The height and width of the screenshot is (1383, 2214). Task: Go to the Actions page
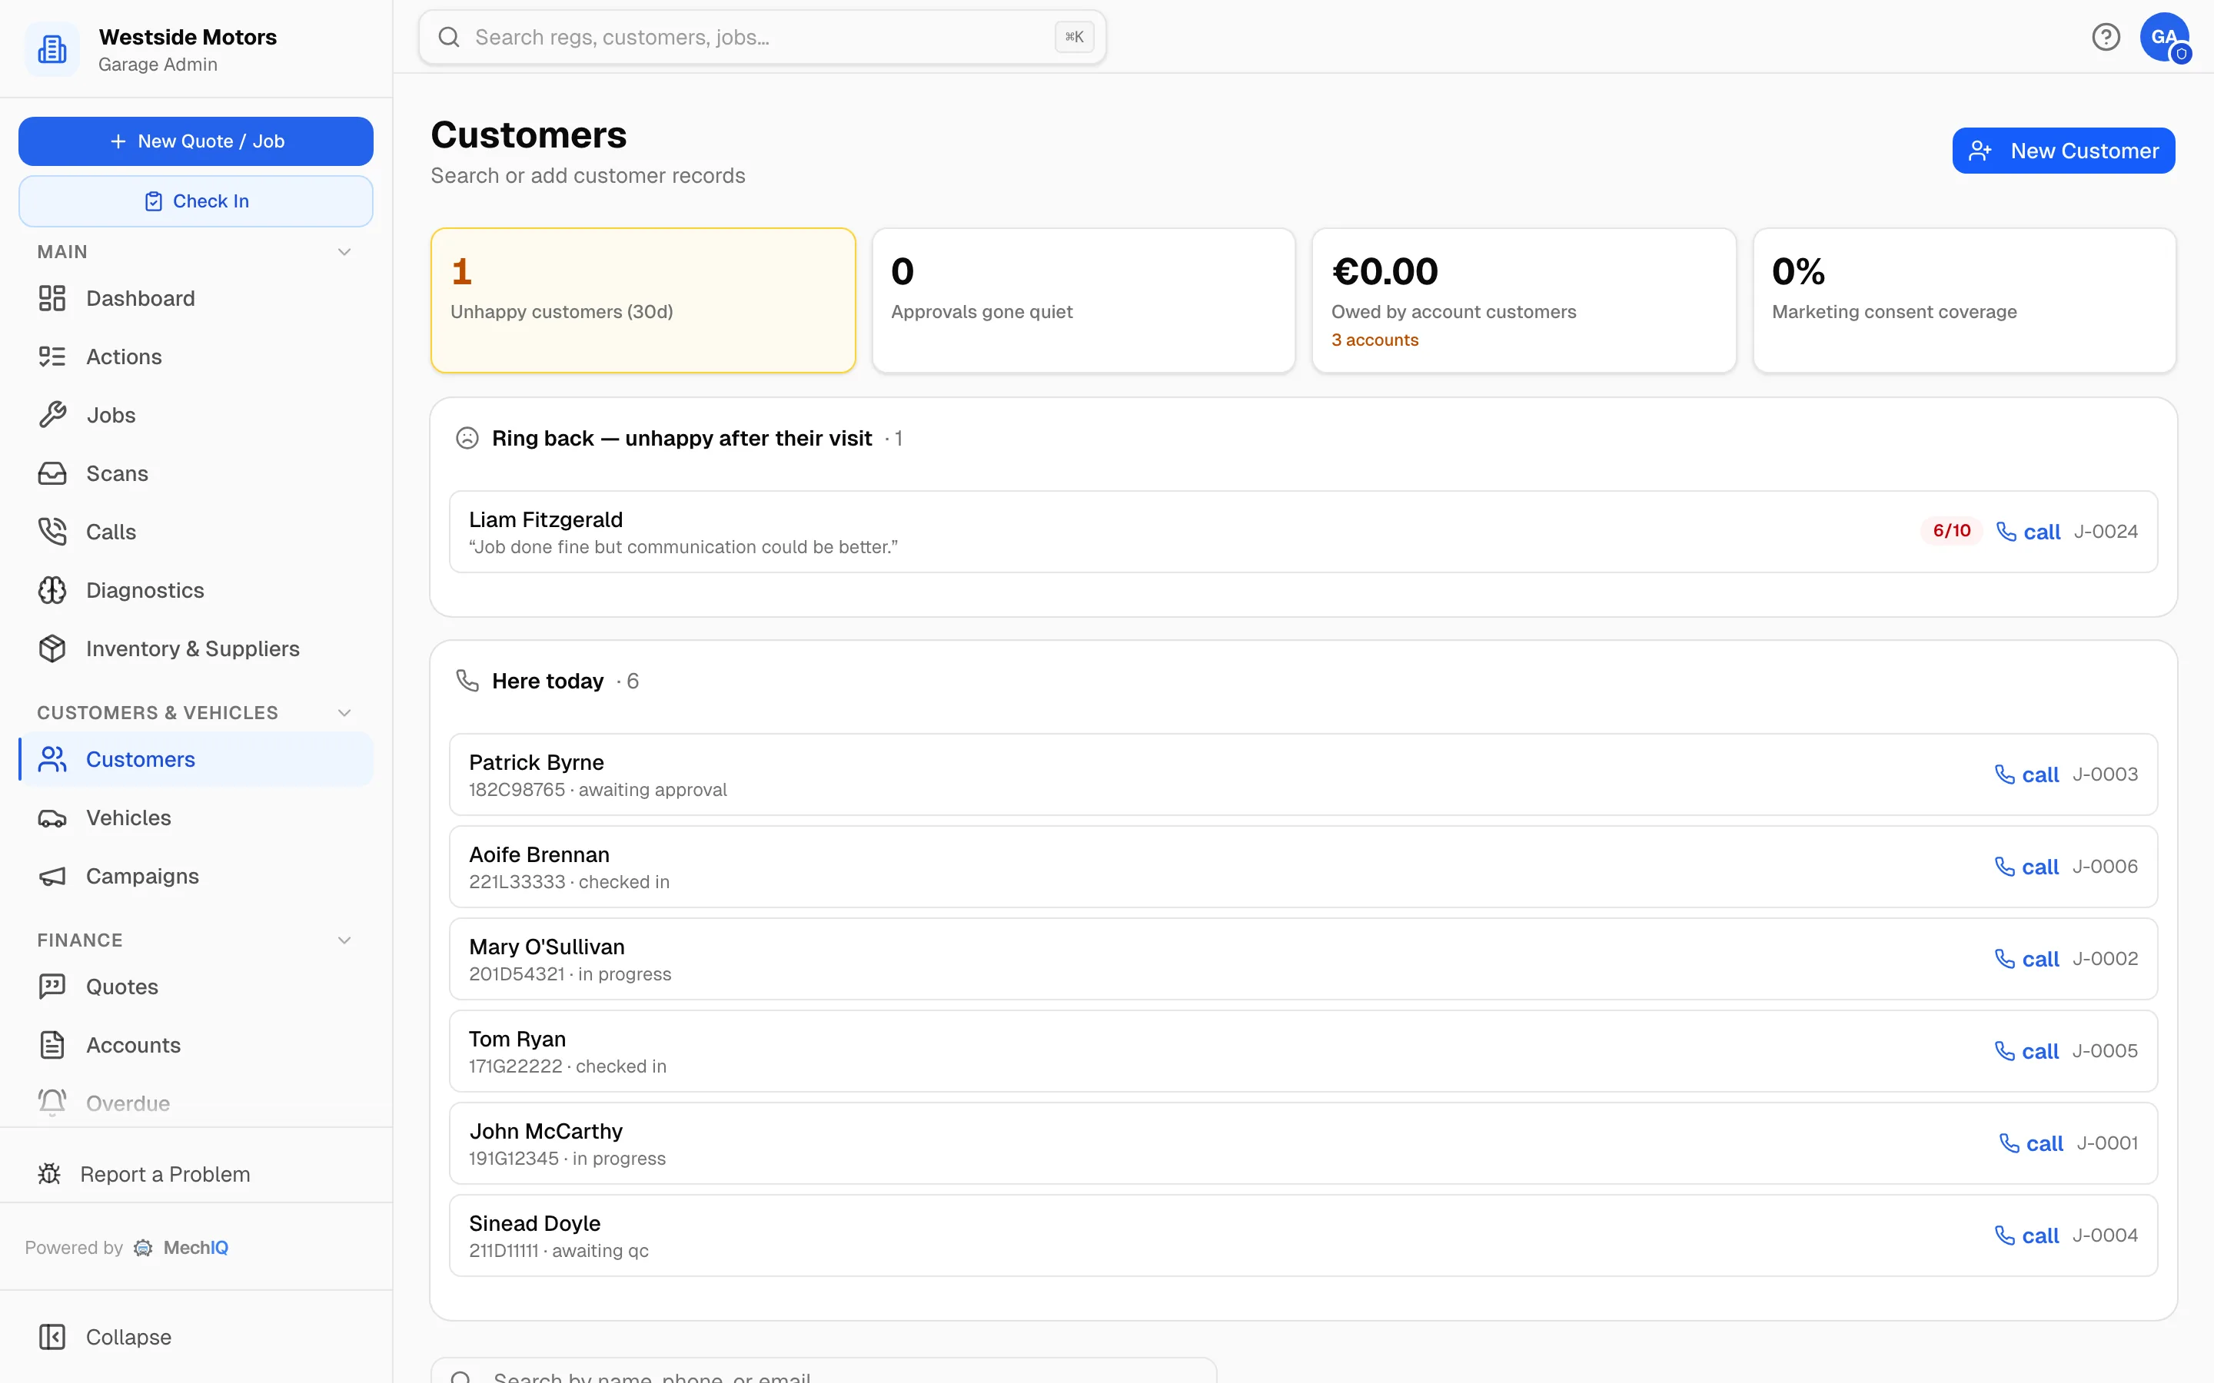point(196,357)
